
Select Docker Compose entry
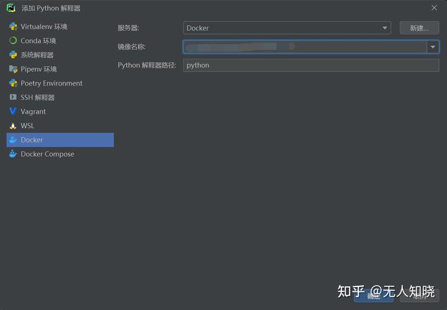click(60, 154)
